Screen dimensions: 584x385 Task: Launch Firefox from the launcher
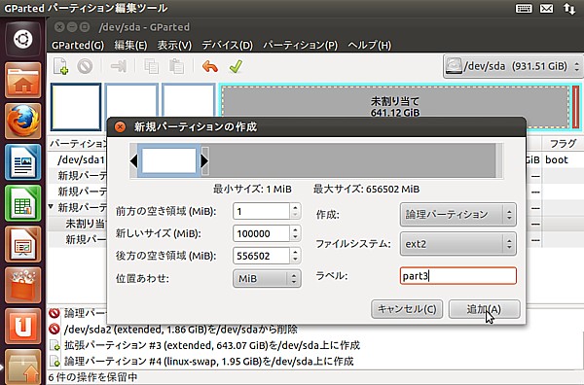(23, 122)
